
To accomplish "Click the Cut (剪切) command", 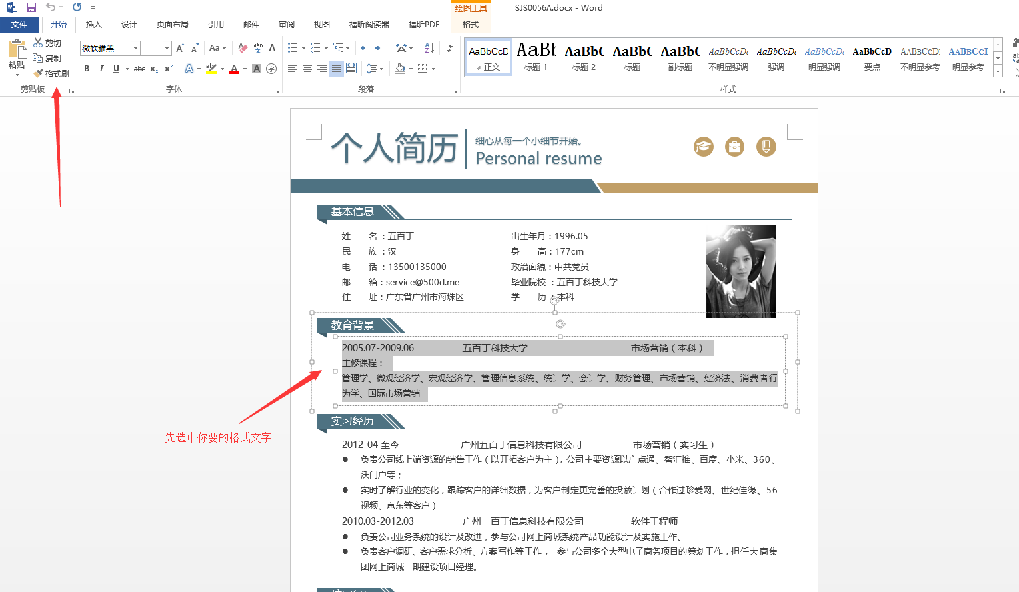I will 47,43.
